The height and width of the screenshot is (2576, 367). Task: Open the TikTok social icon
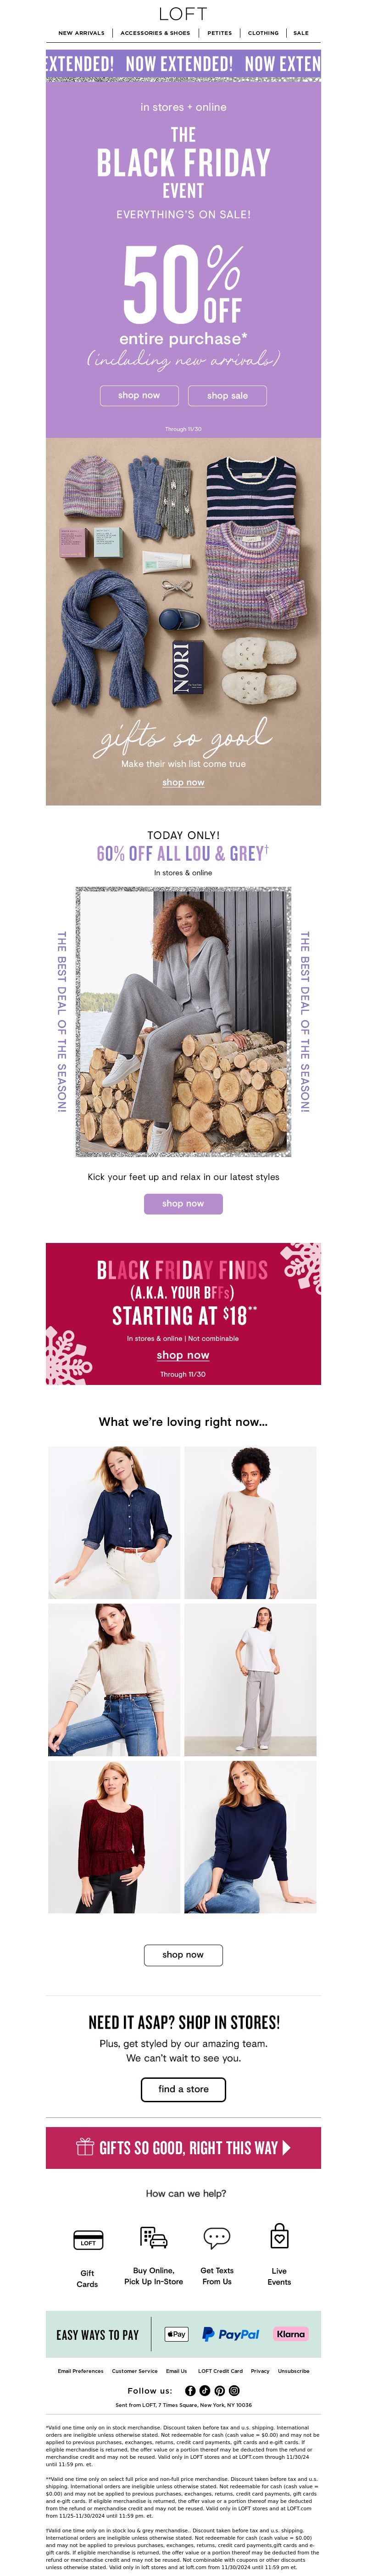point(205,2390)
